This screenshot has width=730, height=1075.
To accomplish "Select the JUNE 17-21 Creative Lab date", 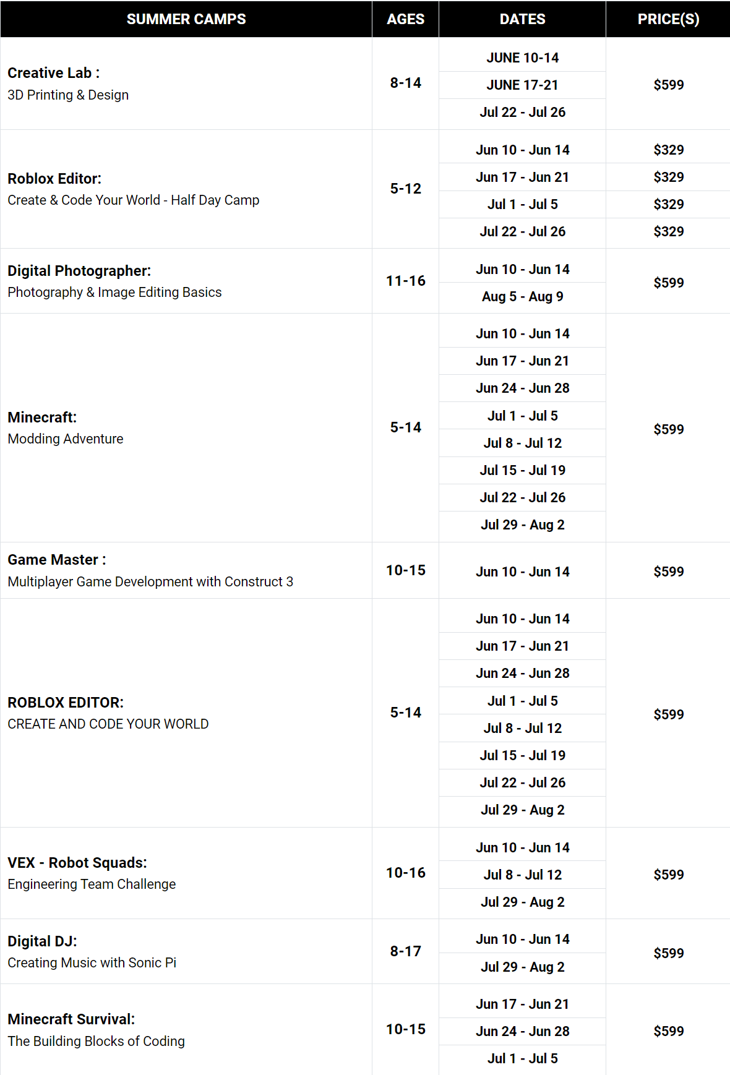I will coord(522,85).
